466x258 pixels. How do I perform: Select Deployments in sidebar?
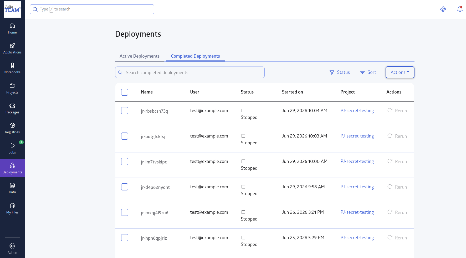point(12,168)
